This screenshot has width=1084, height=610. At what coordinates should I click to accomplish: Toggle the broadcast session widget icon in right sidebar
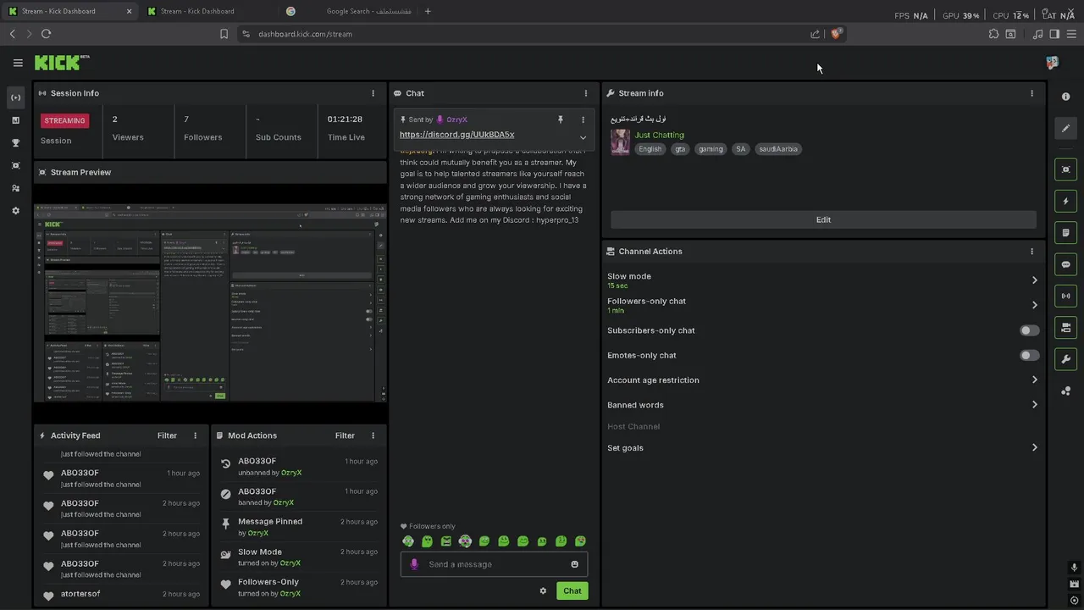[x=1065, y=296]
